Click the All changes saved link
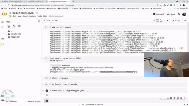 click(x=56, y=16)
